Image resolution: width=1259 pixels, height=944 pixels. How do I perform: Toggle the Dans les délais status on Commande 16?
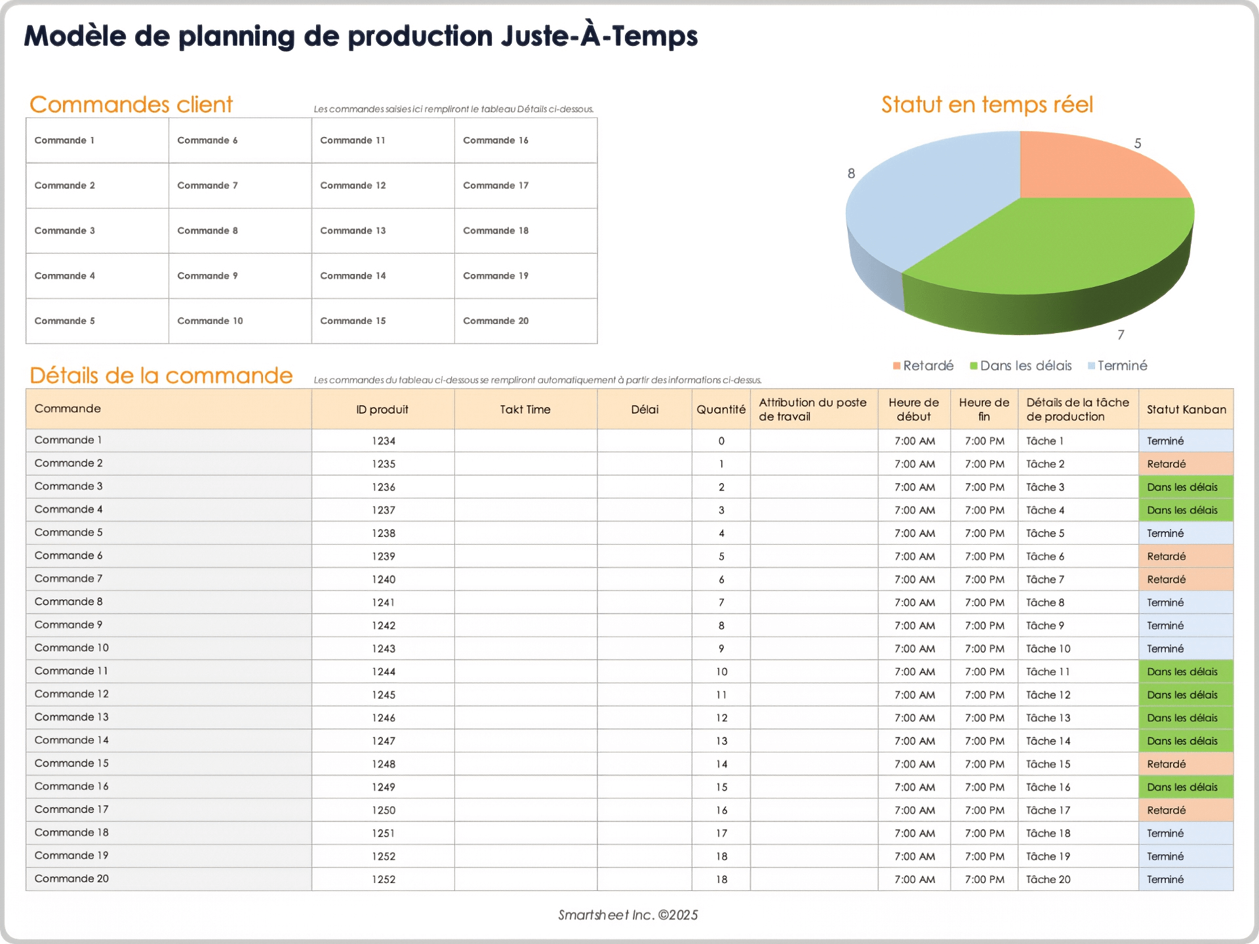coord(1186,787)
